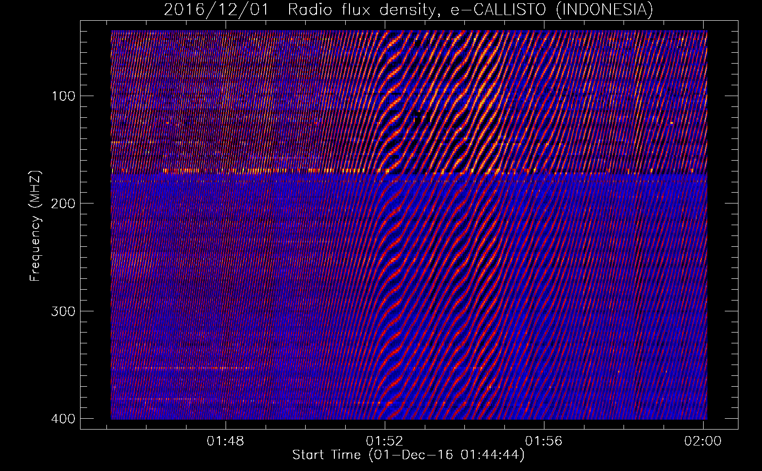The image size is (762, 471).
Task: Click the 100 frequency tick label
Action: point(63,96)
